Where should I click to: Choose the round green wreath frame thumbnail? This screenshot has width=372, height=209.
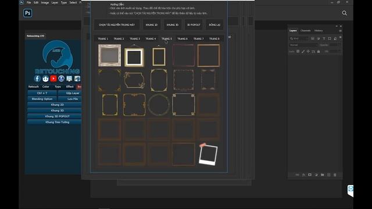tap(159, 105)
